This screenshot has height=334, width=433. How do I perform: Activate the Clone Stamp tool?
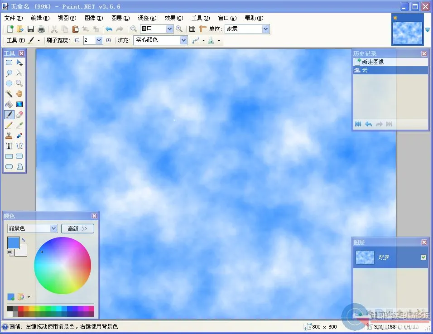click(9, 136)
